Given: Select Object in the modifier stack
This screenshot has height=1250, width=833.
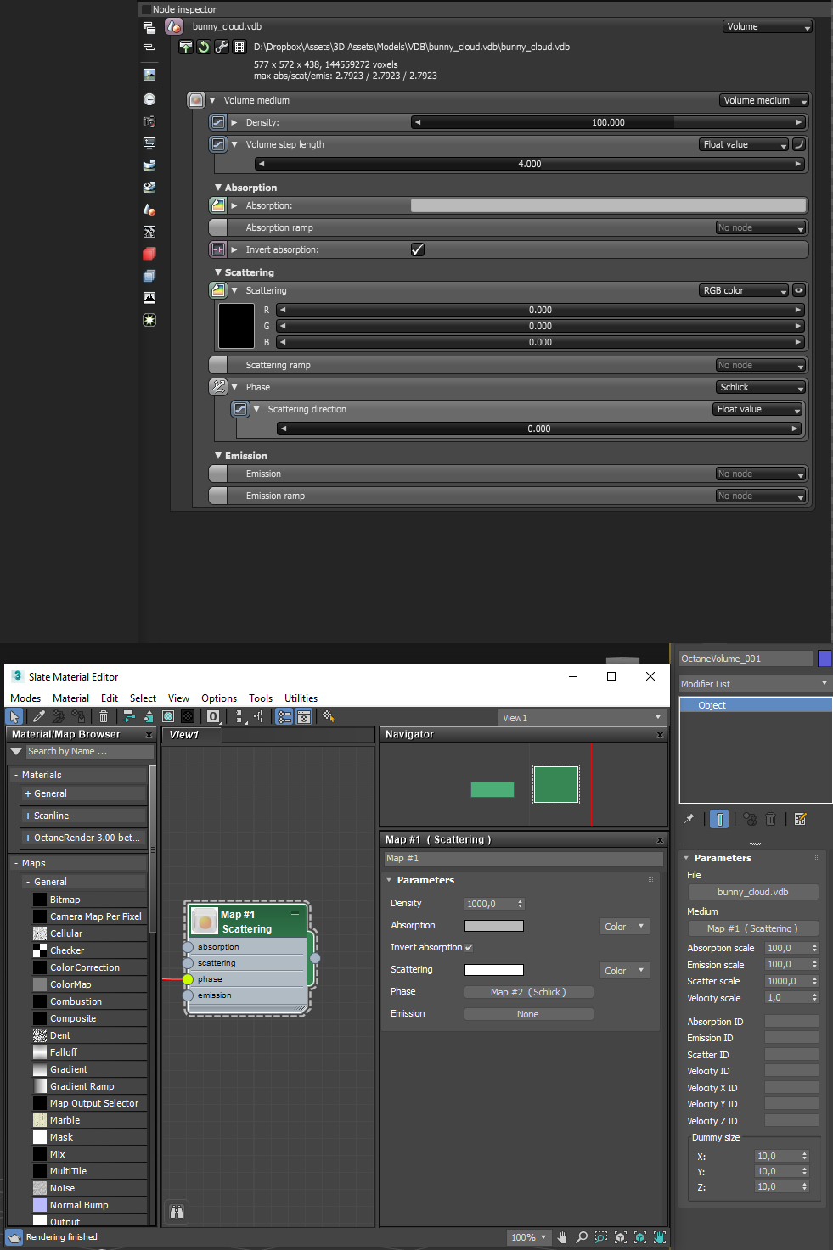Looking at the screenshot, I should coord(755,705).
